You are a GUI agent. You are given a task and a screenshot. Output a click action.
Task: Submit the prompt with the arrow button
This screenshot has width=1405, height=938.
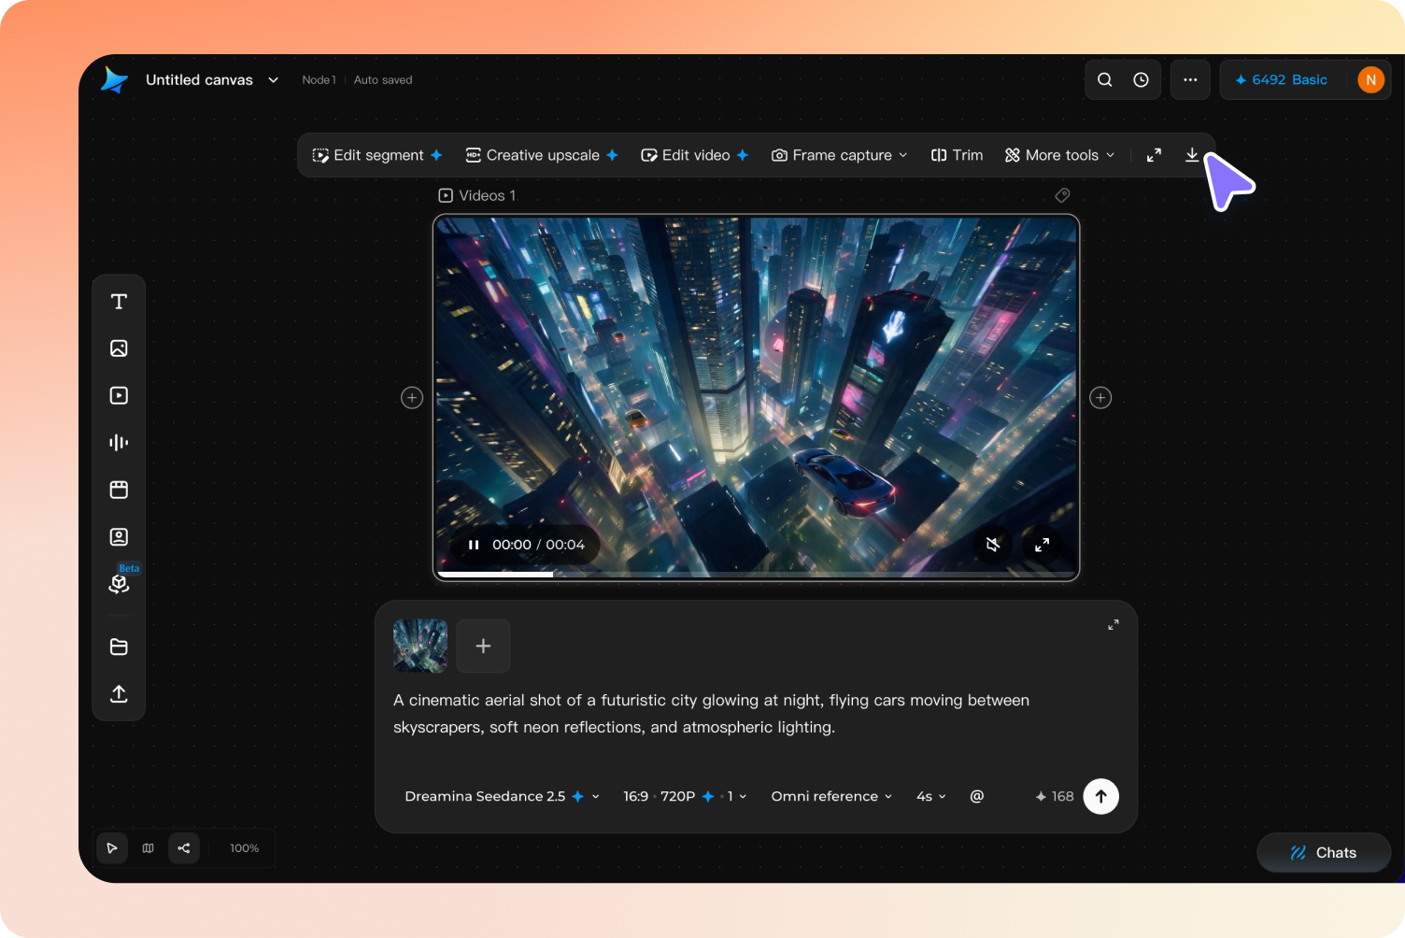[1101, 796]
